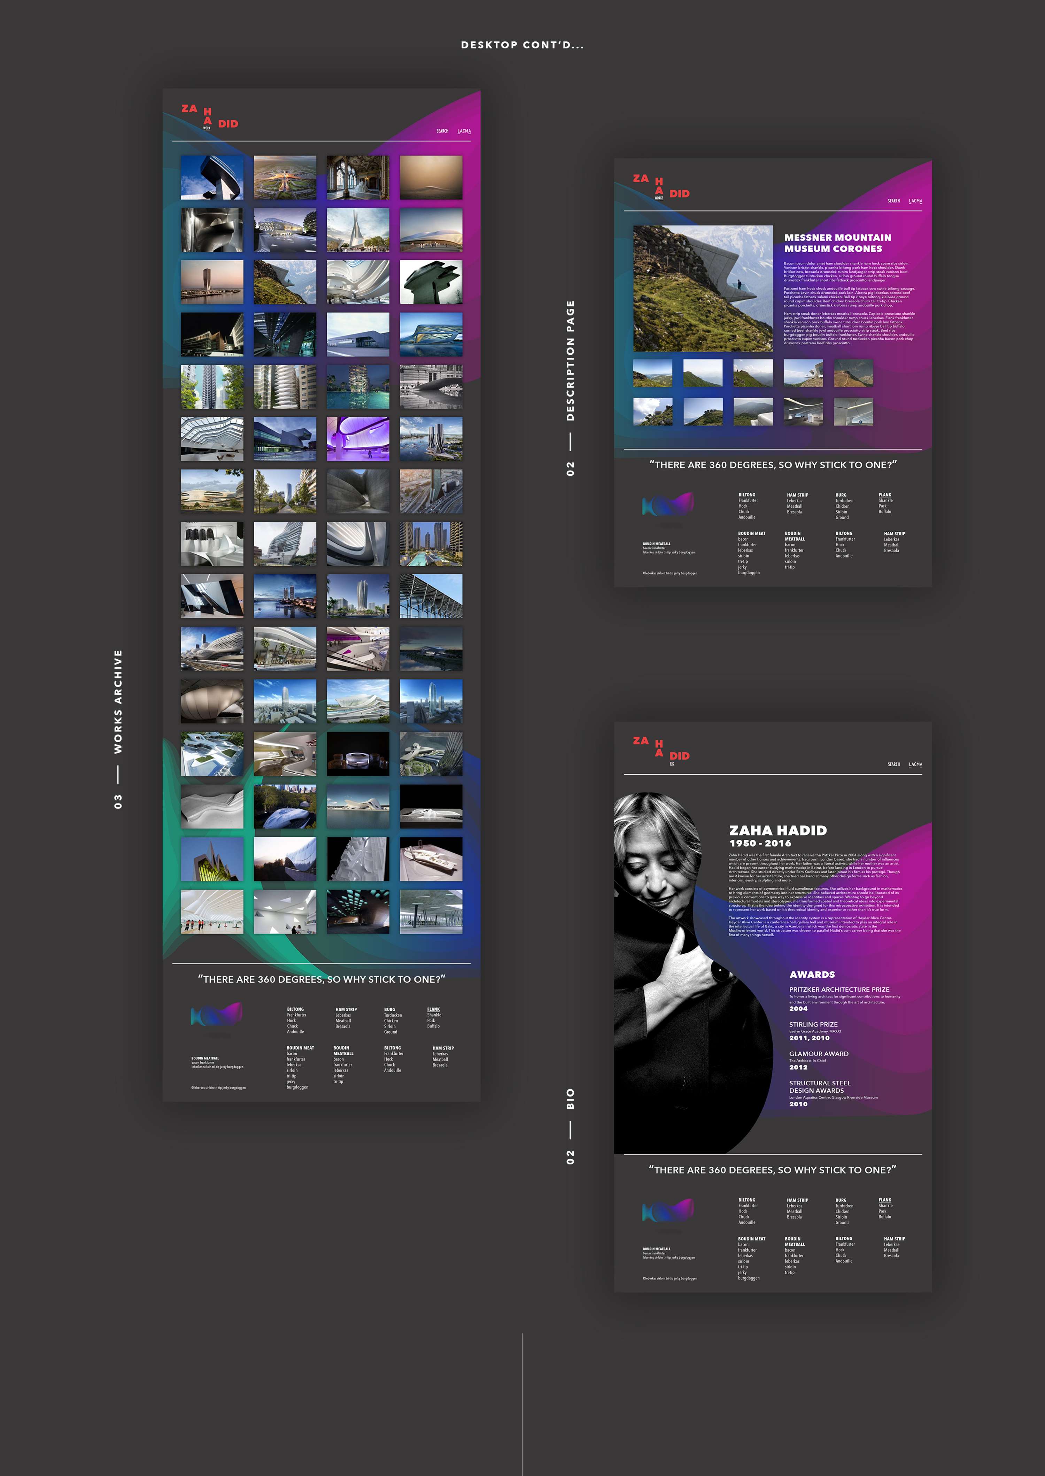Image resolution: width=1045 pixels, height=1476 pixels.
Task: Open the tan sand dune gradient thumbnail
Action: 431,177
